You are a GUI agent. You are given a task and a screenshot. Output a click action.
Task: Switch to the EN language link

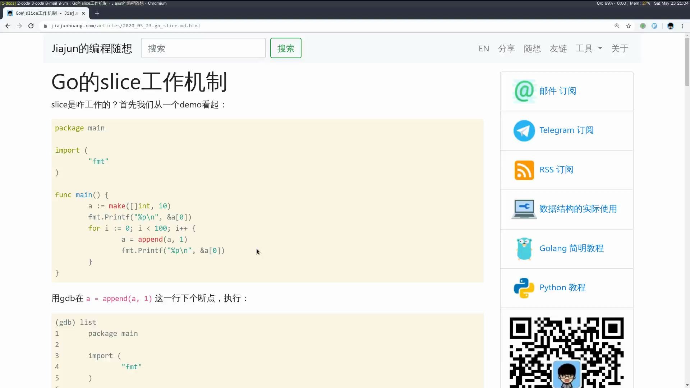click(484, 48)
